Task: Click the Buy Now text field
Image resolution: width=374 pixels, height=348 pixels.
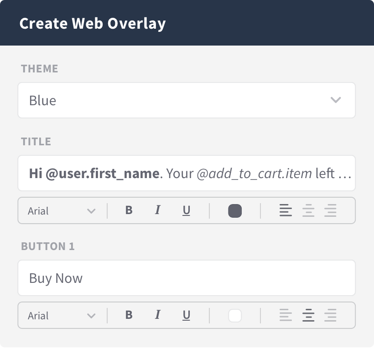Action: (x=187, y=278)
